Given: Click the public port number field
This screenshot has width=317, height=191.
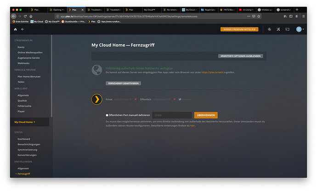Looking at the screenshot, I should [x=172, y=115].
